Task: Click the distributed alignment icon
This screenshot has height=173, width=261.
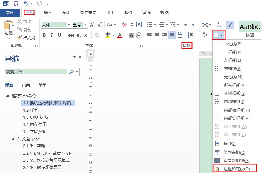Action: click(180, 35)
